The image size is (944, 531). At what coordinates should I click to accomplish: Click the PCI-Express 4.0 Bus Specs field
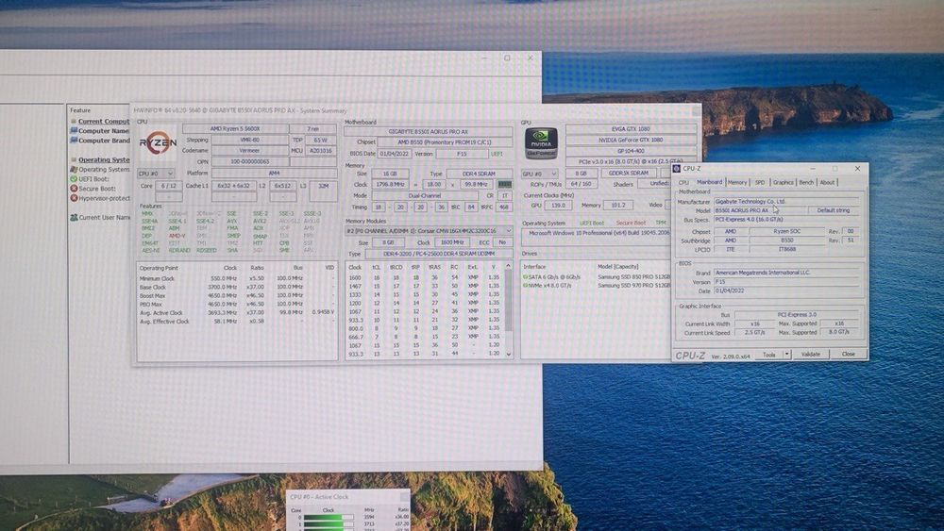coord(786,220)
